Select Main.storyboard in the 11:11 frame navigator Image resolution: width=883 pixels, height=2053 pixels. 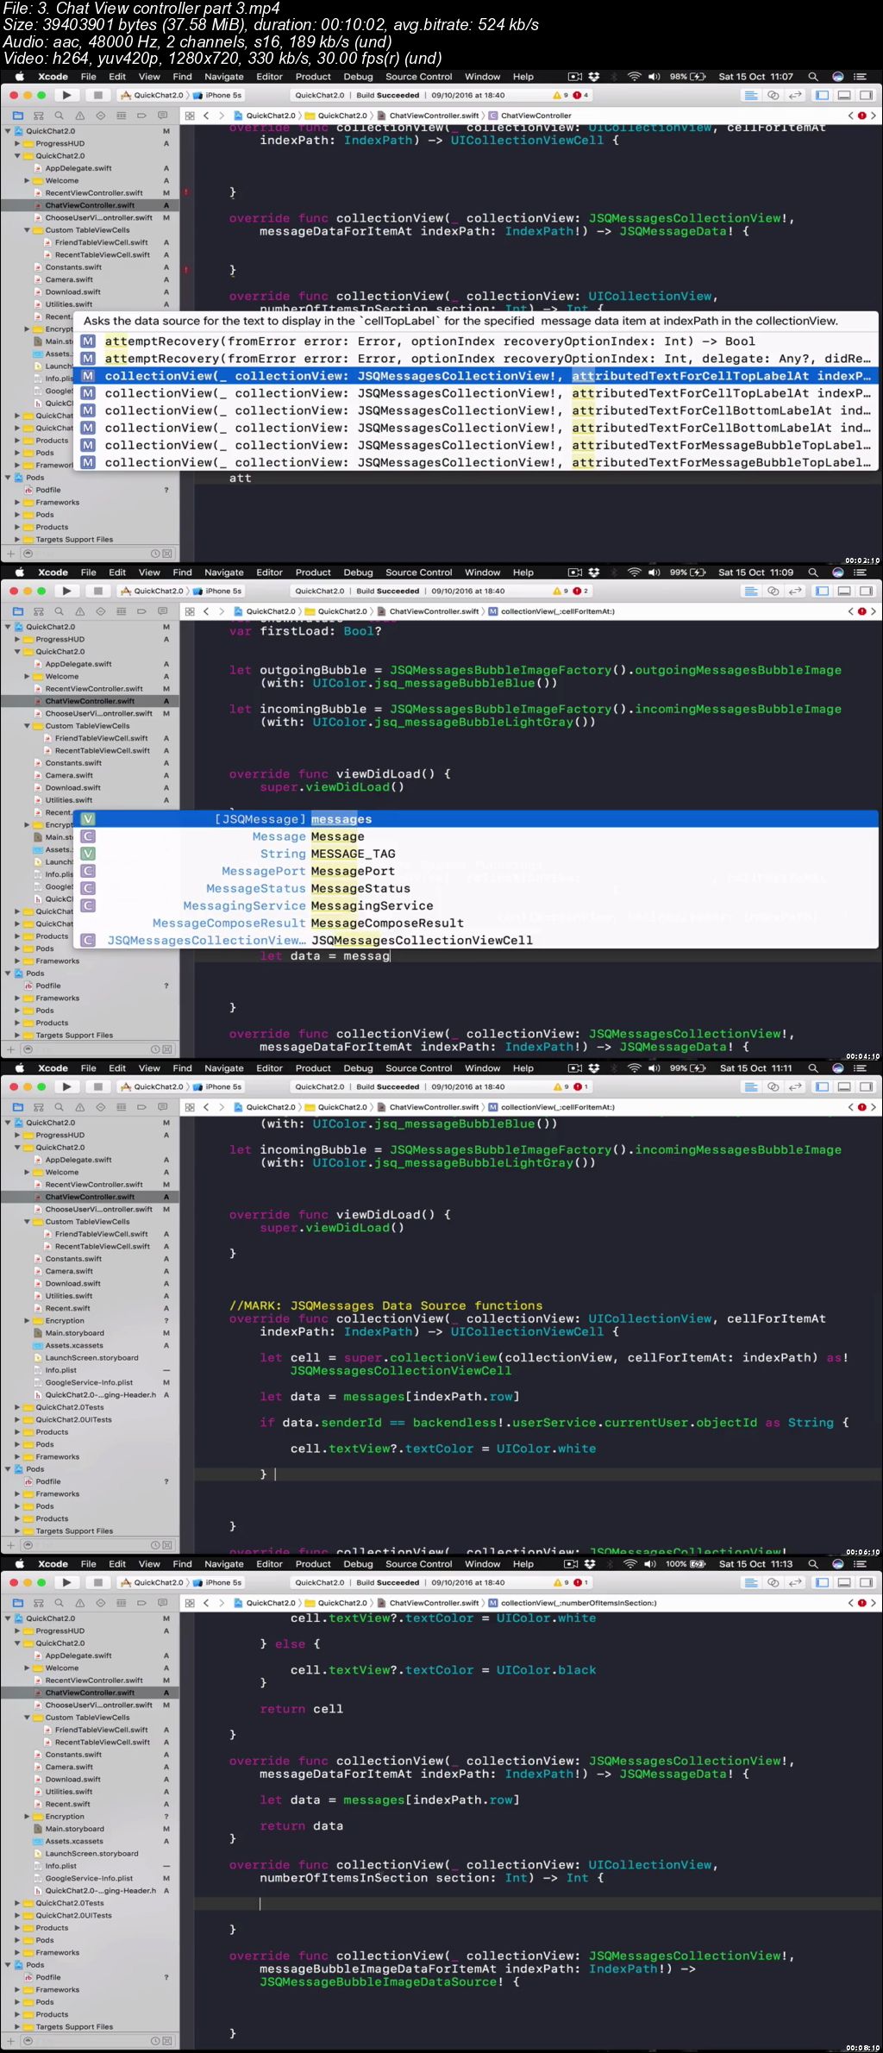coord(74,1333)
